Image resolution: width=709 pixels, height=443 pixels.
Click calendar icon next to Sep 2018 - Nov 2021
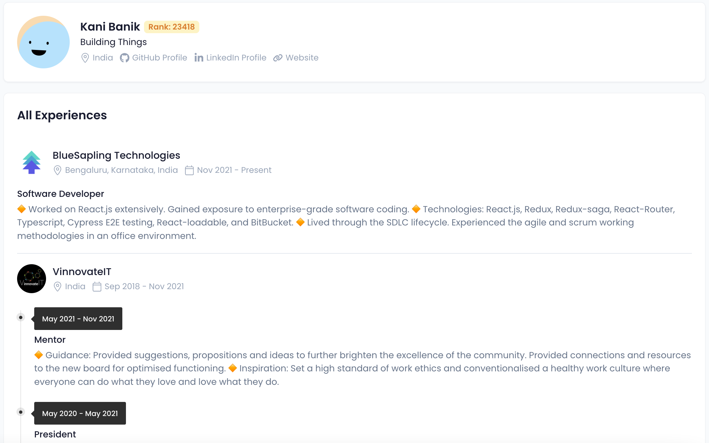[97, 287]
